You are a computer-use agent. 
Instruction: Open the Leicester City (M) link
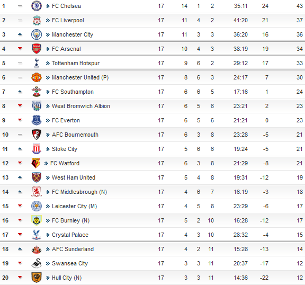tap(74, 206)
